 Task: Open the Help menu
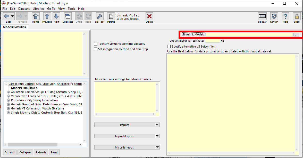tap(81, 9)
